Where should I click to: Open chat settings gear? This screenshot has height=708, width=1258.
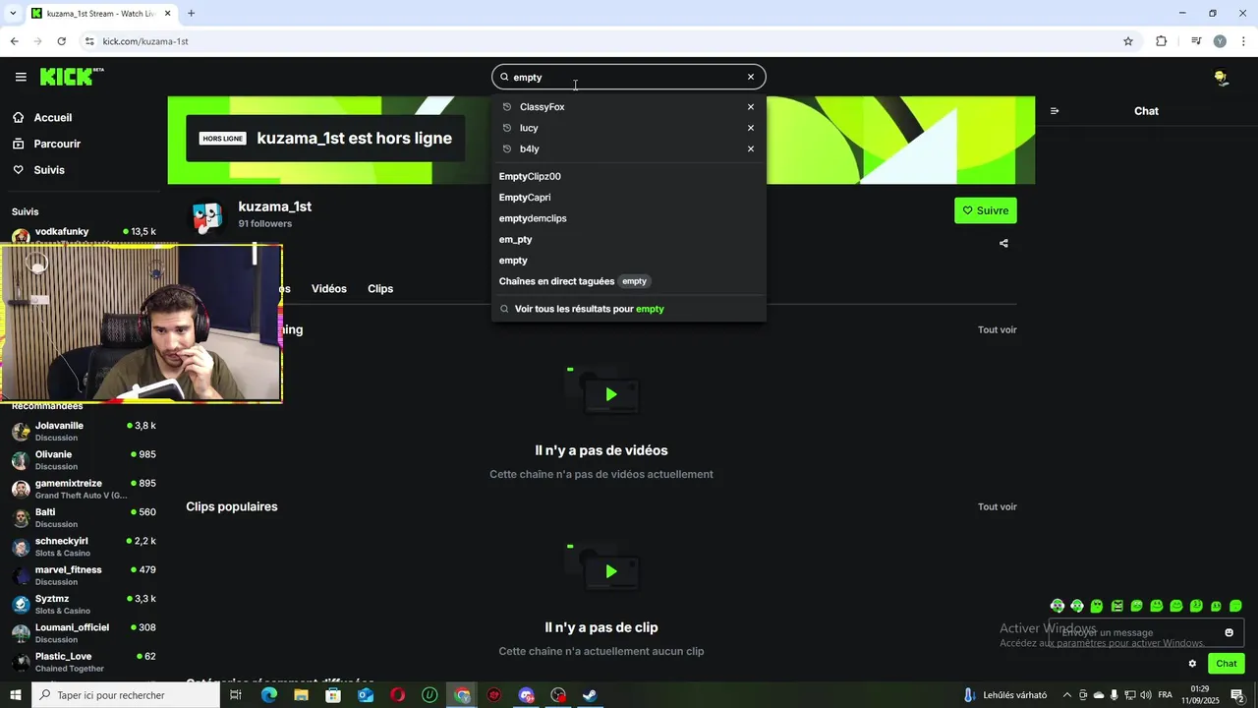(1192, 664)
